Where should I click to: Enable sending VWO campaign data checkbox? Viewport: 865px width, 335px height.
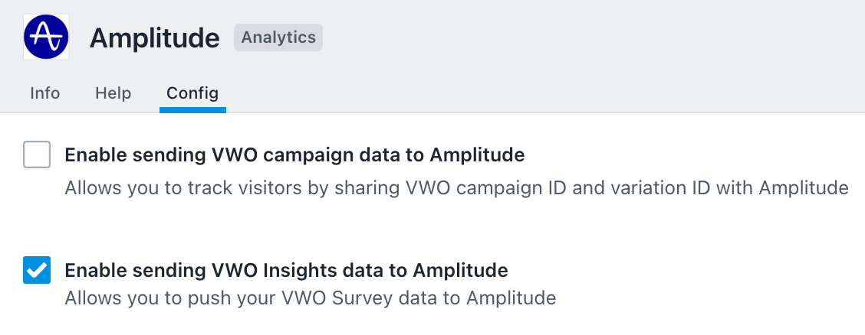[x=37, y=154]
